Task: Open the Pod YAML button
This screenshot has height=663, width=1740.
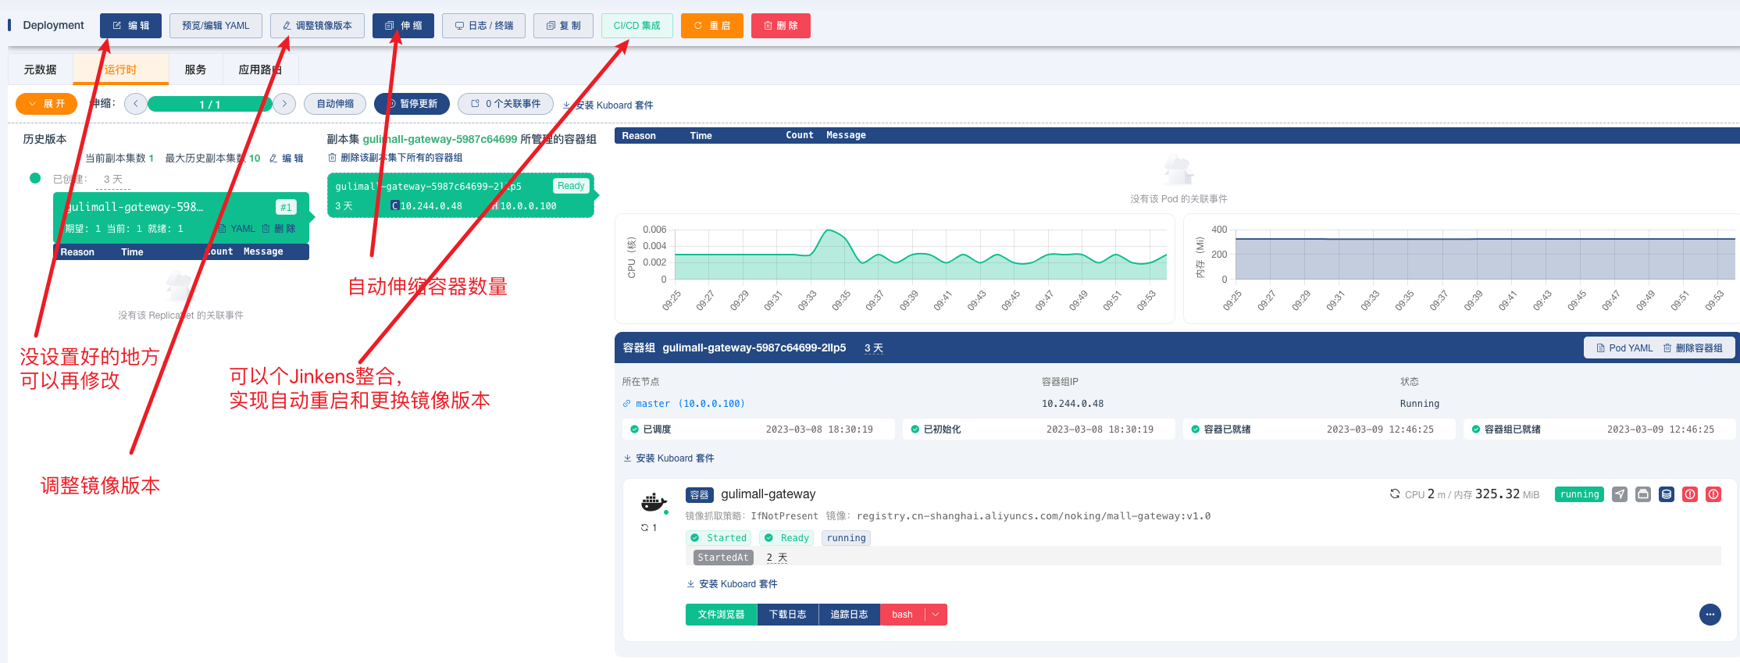Action: tap(1624, 348)
